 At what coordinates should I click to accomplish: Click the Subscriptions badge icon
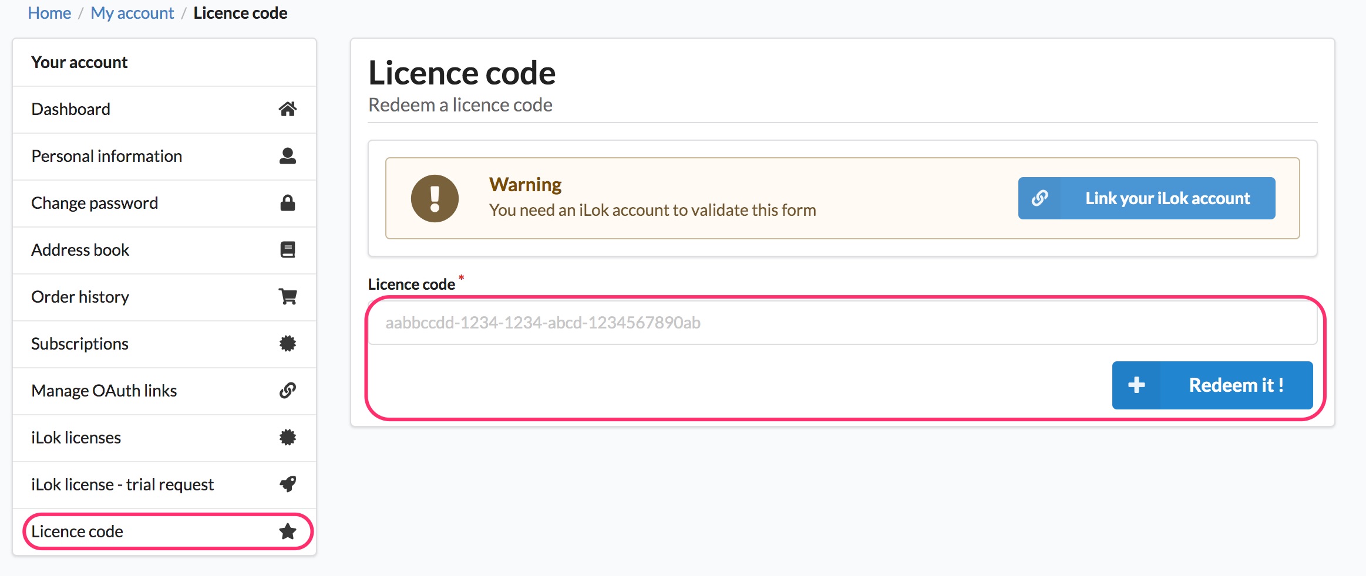pos(287,344)
